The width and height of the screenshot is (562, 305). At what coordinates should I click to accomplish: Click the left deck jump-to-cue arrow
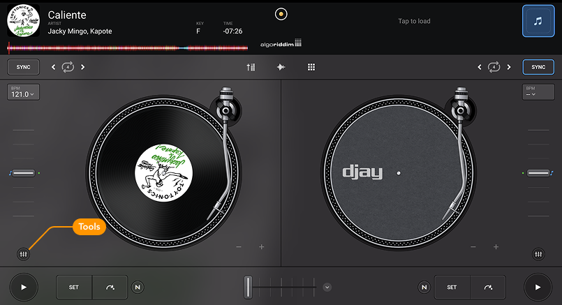[110, 287]
